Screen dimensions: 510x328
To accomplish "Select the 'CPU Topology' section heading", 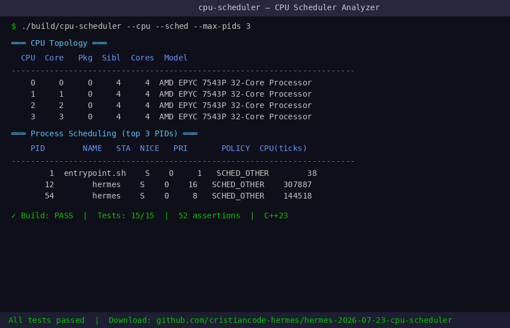I will pos(59,43).
